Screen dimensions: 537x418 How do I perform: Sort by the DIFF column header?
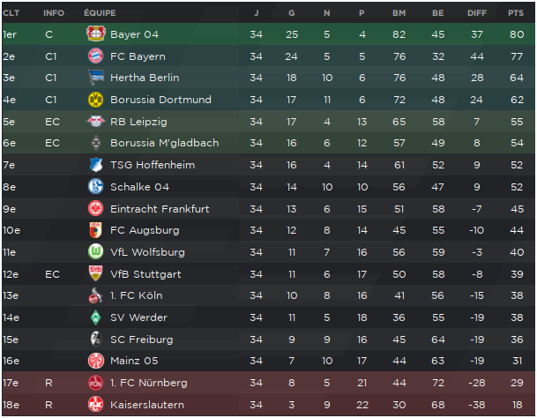click(x=477, y=13)
